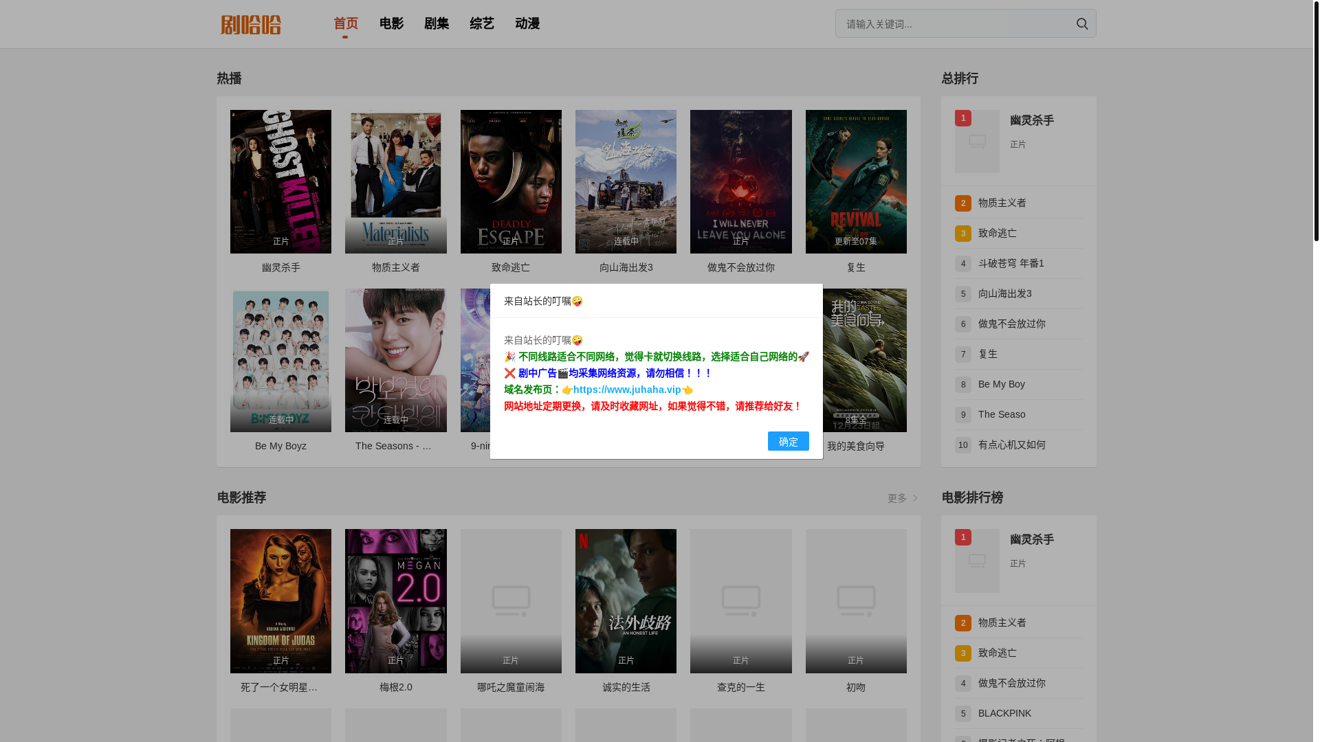
Task: Click the 查克的一生 placeholder thumbnail
Action: 740,601
